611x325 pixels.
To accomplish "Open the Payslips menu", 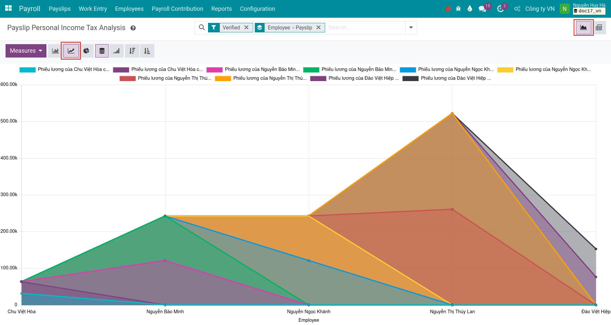I will click(x=60, y=9).
